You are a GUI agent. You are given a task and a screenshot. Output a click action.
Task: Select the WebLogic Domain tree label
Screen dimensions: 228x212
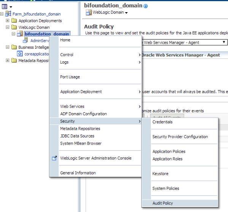pyautogui.click(x=34, y=27)
